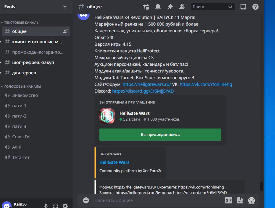Click the 1 030 участников count
The height and width of the screenshot is (208, 275).
pos(163,119)
